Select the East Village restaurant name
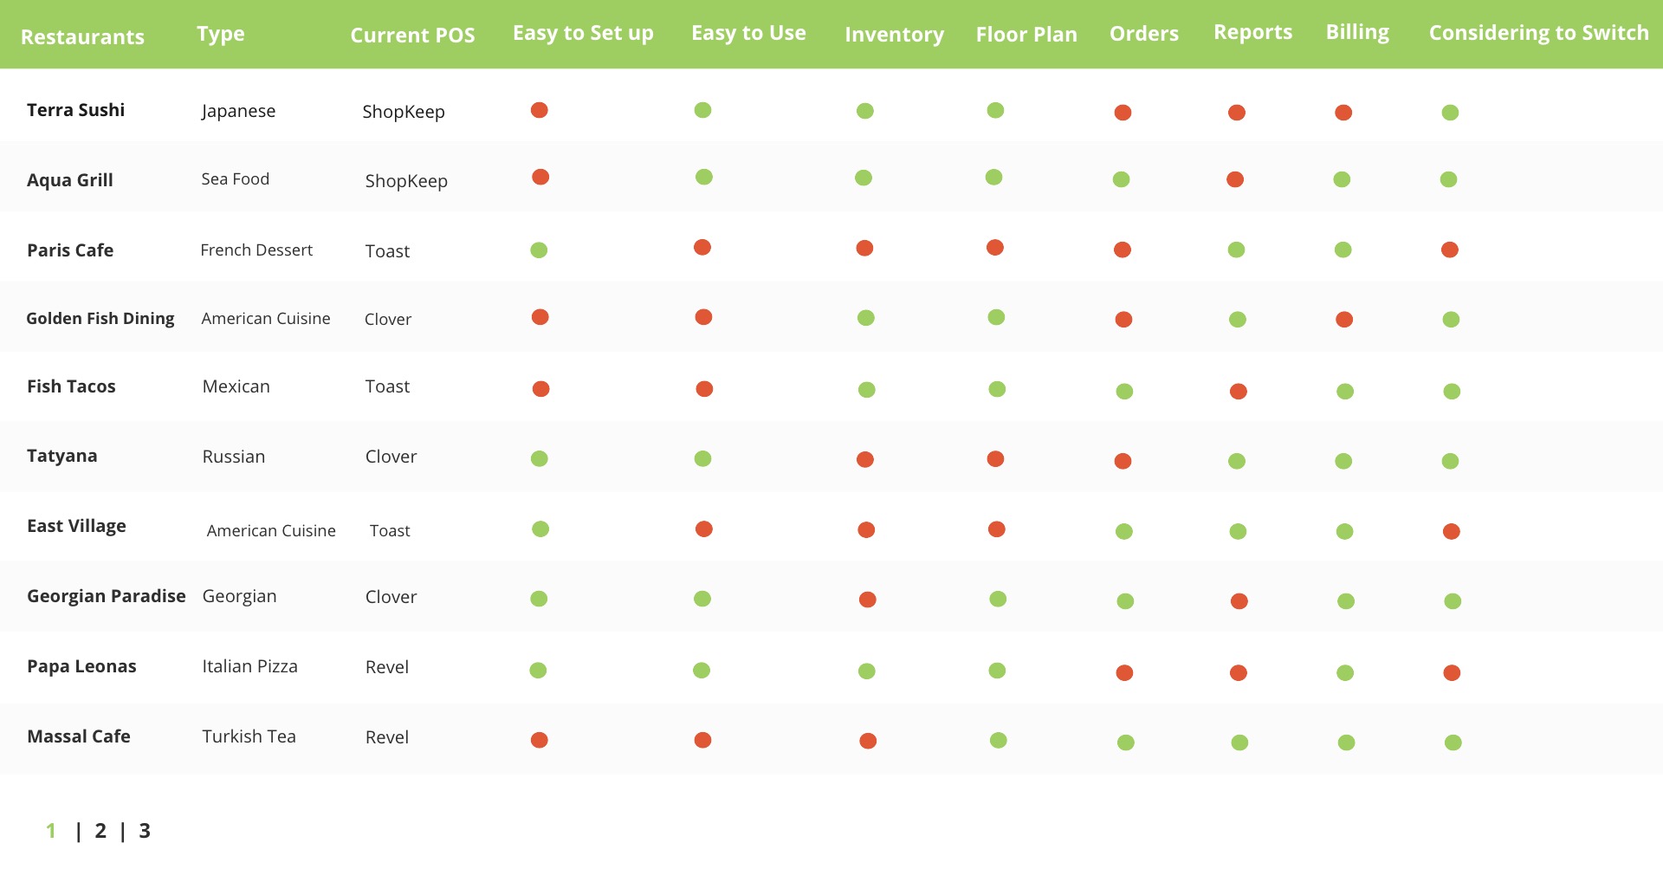Image resolution: width=1663 pixels, height=882 pixels. pos(76,526)
